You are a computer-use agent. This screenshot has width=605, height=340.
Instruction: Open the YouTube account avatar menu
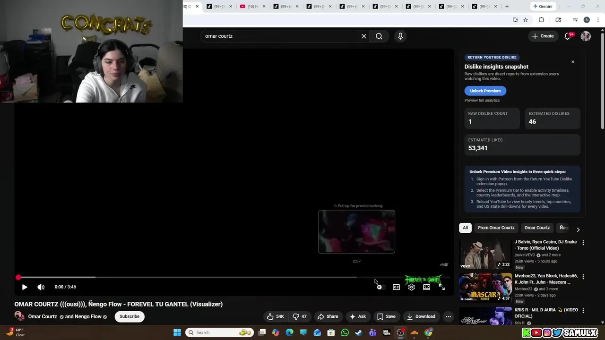pos(586,36)
